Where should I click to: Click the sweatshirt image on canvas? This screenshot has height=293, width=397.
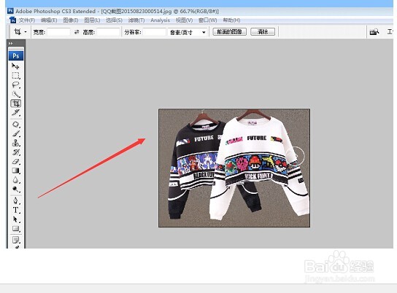[x=234, y=168]
